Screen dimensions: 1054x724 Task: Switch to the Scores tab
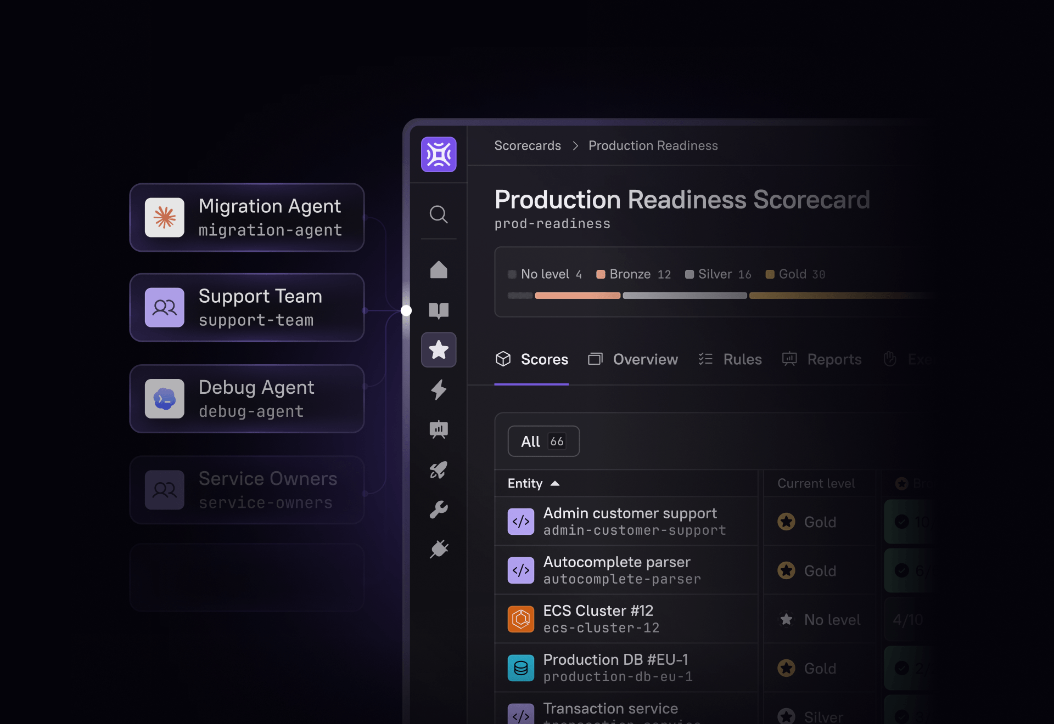click(x=531, y=359)
